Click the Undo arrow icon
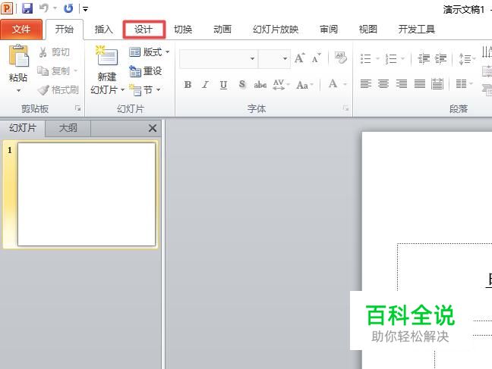This screenshot has height=369, width=492. coord(43,8)
